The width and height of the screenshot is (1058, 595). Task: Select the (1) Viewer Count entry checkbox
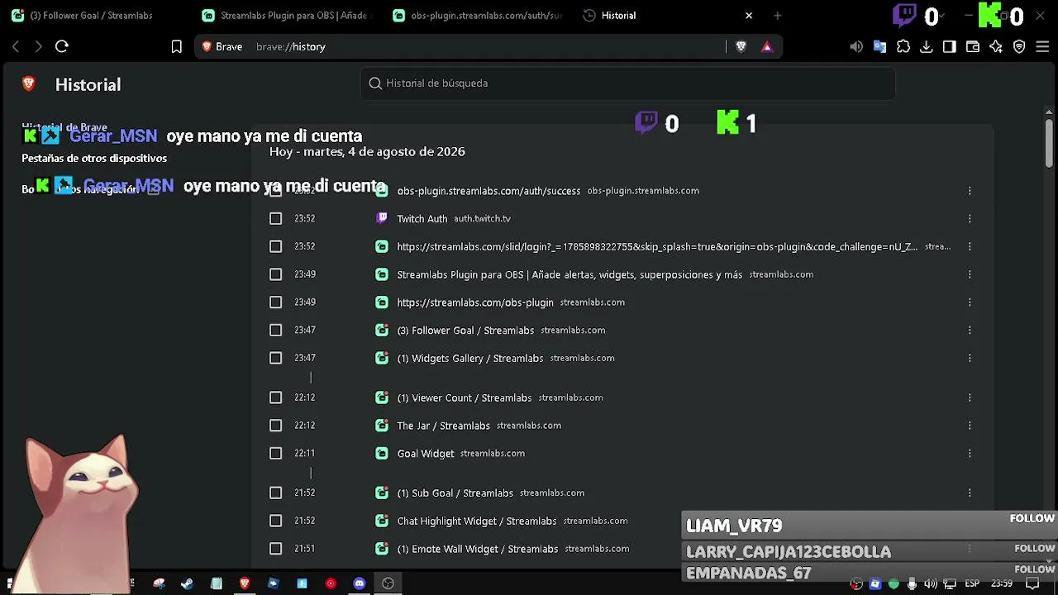(x=276, y=397)
